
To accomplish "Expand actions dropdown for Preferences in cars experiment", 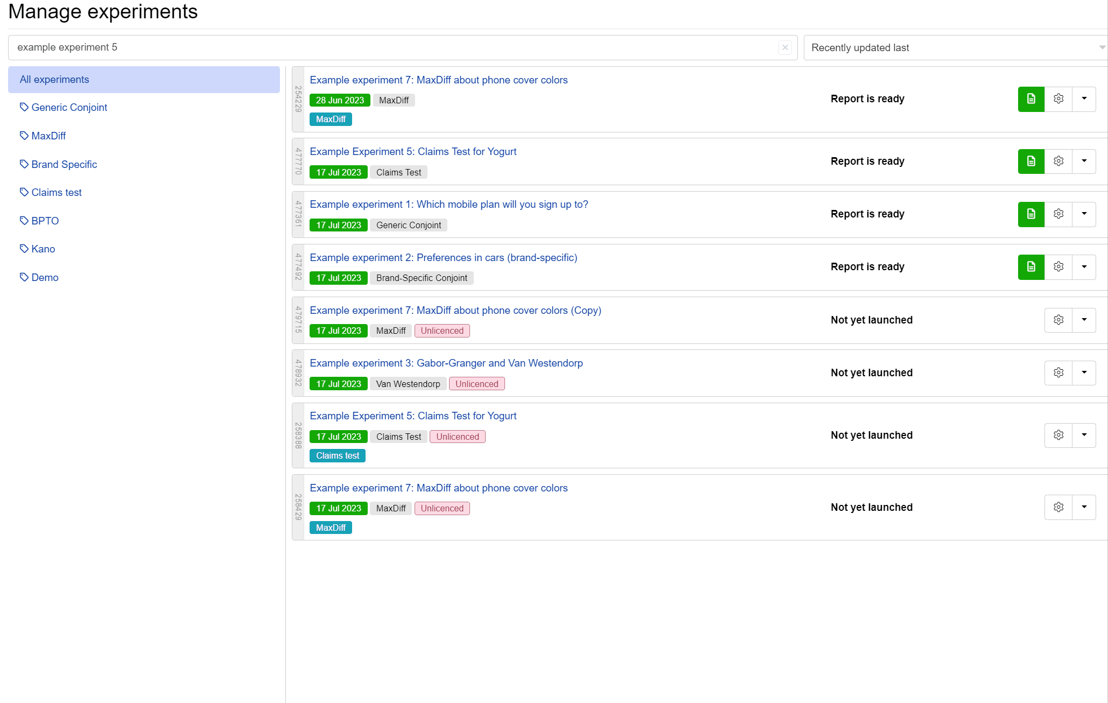I will click(x=1084, y=267).
